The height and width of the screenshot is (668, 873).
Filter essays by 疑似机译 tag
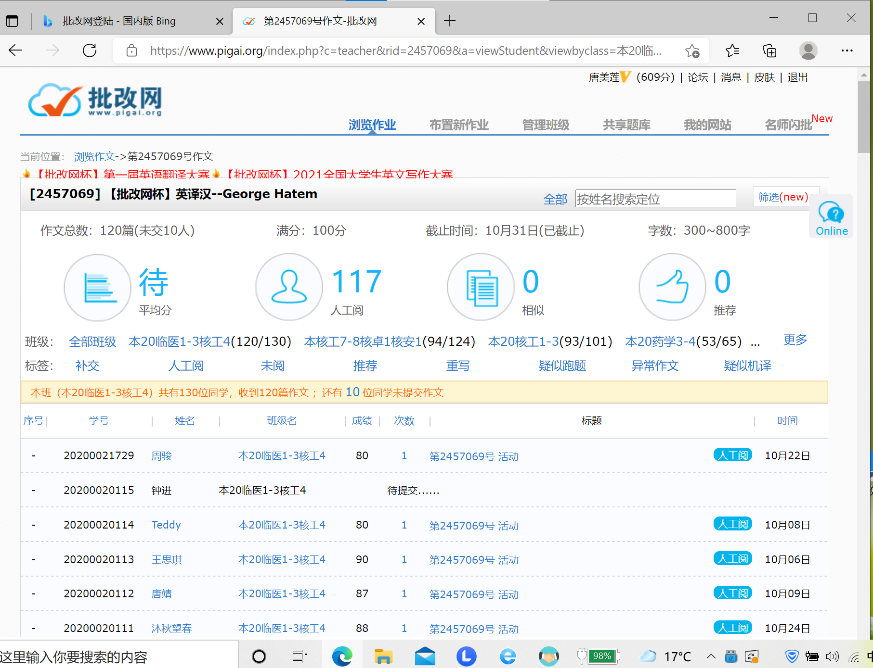[x=747, y=366]
